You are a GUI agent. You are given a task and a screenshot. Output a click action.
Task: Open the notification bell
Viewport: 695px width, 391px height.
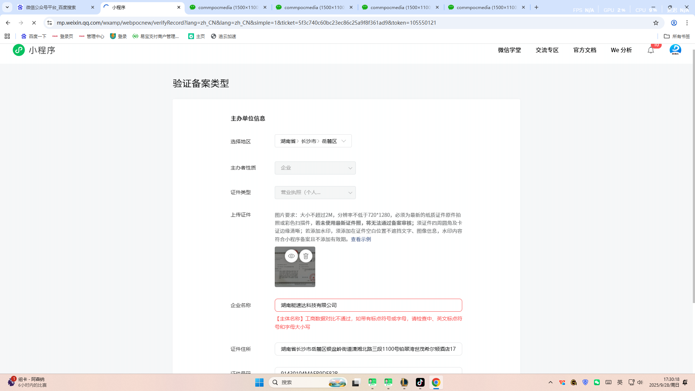click(651, 50)
